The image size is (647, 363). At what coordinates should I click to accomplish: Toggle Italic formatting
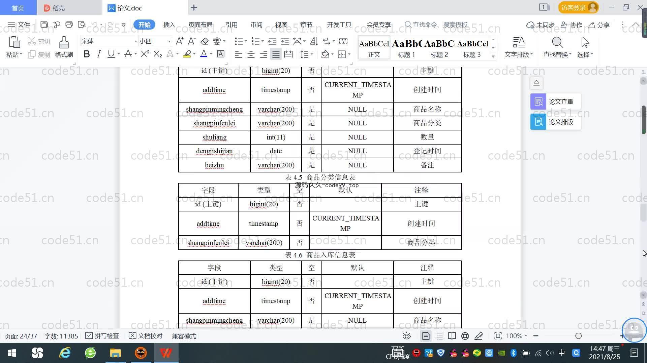(x=99, y=54)
